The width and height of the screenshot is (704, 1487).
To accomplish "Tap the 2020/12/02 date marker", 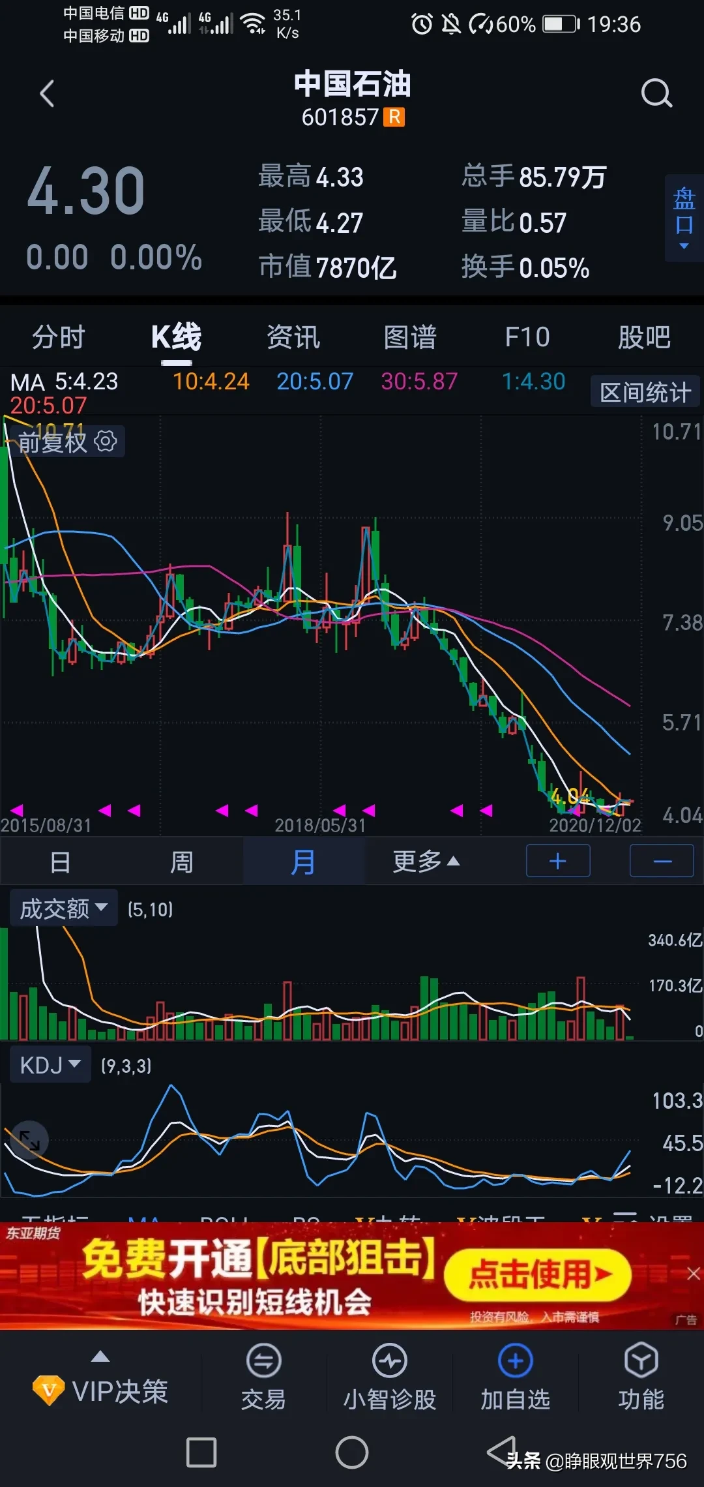I will (x=595, y=825).
